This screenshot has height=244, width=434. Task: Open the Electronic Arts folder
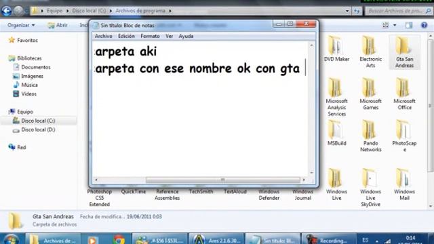370,52
